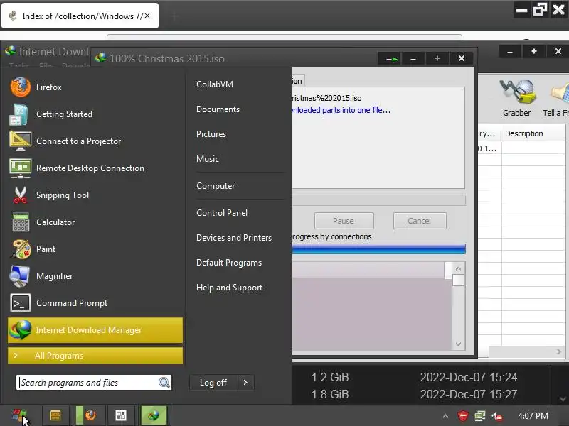This screenshot has width=569, height=426.
Task: Click the 1.8 GiB file size entry
Action: 330,394
